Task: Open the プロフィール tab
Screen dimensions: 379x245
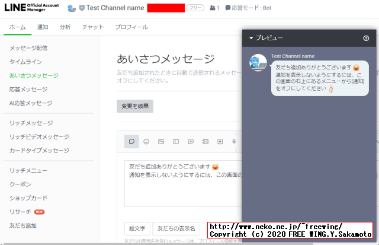Action: 131,27
